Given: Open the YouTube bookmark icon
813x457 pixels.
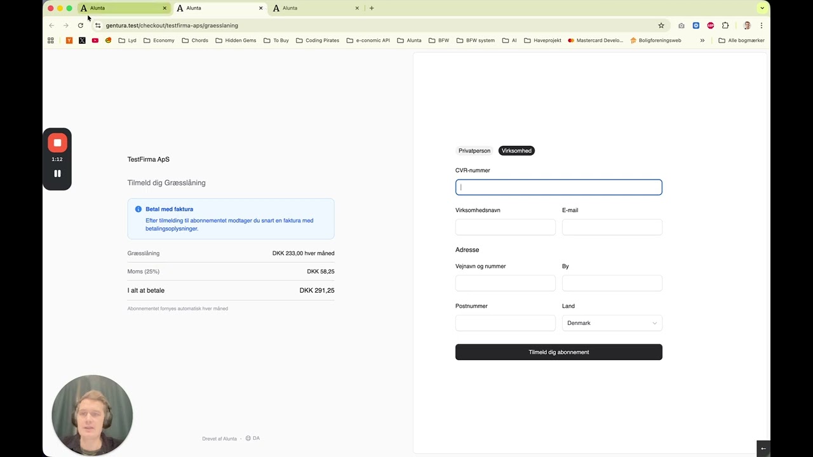Looking at the screenshot, I should [x=95, y=41].
